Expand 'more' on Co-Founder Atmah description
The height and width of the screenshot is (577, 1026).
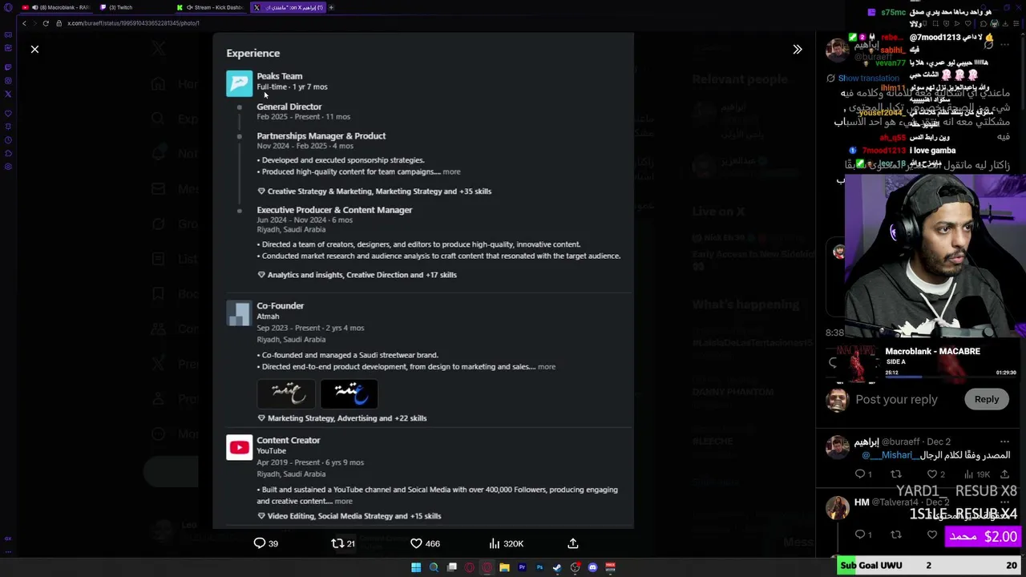pyautogui.click(x=546, y=367)
